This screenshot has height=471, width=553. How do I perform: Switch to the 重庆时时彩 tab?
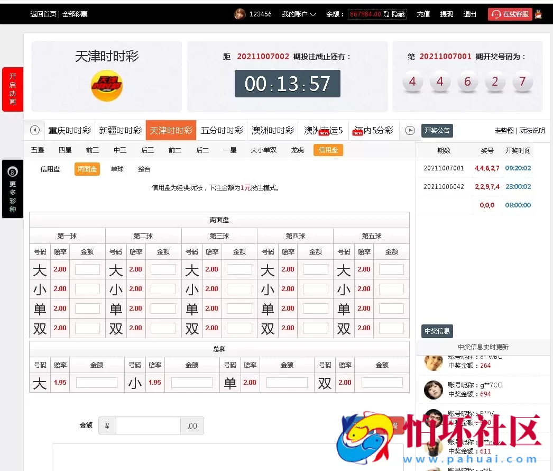(69, 130)
